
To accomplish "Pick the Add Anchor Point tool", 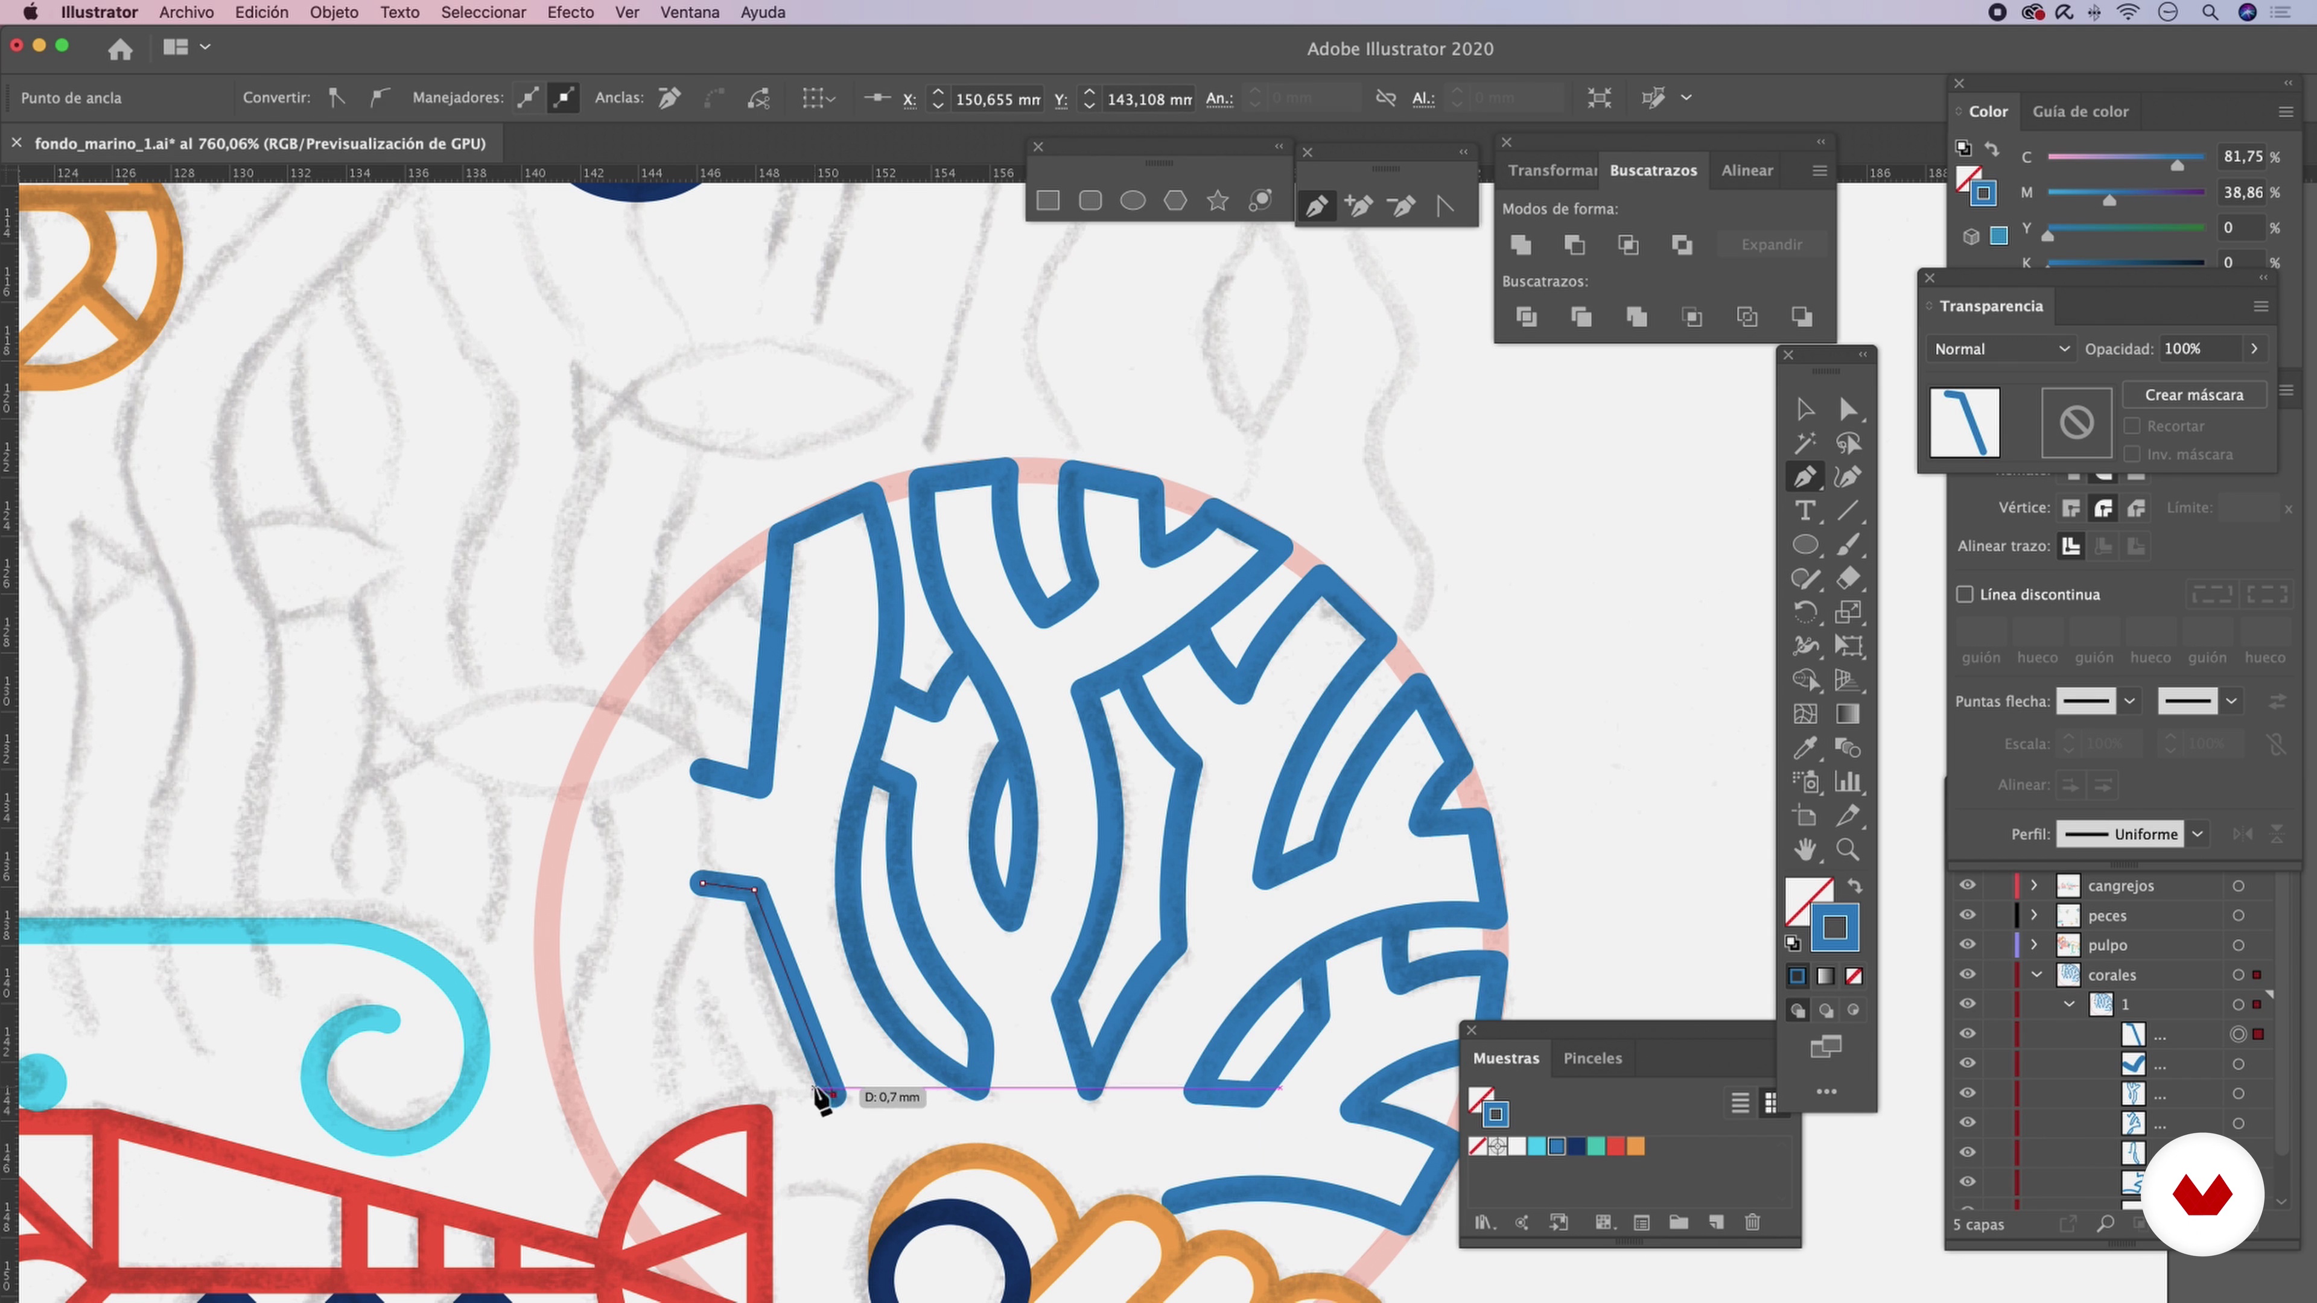I will (x=1359, y=207).
